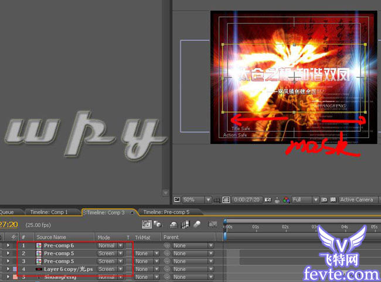The width and height of the screenshot is (381, 282).
Task: Click the Pre-comp 6 composition icon
Action: (x=39, y=245)
